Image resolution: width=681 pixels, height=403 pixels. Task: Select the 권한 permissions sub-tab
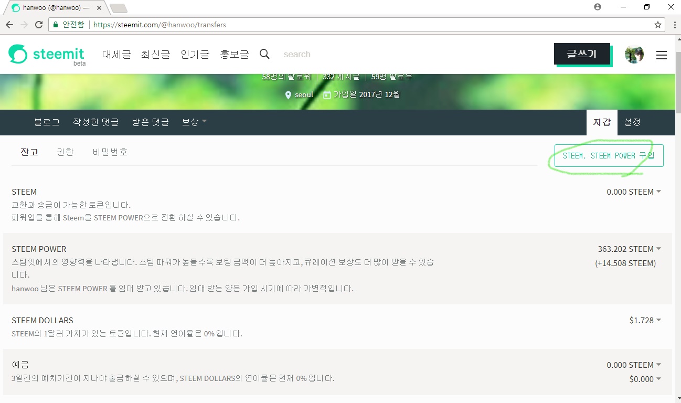(x=65, y=152)
